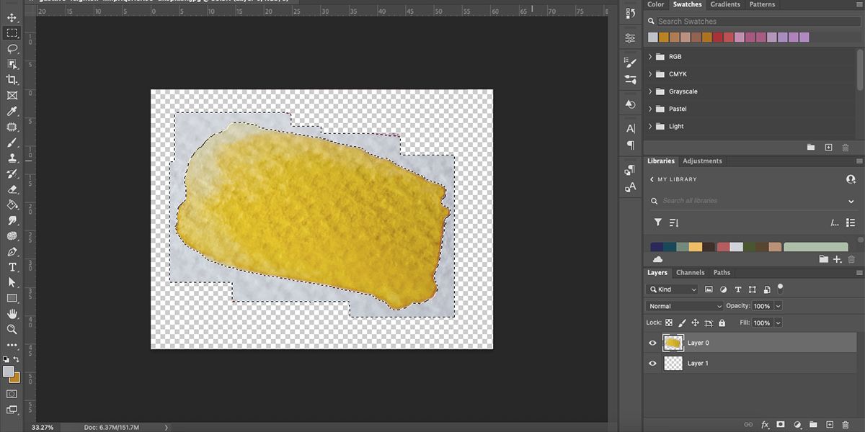Open the Add layer style menu
Screen dimensions: 865x432
click(x=764, y=425)
